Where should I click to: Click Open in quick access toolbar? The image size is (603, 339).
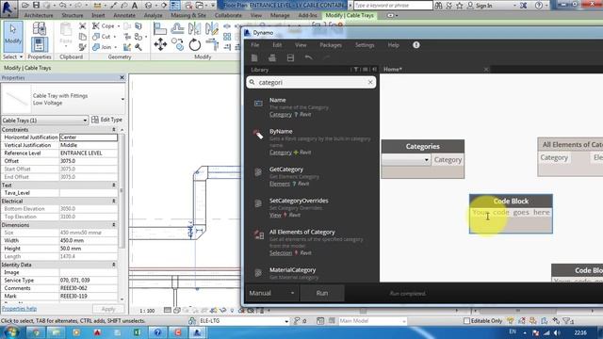tap(25, 6)
